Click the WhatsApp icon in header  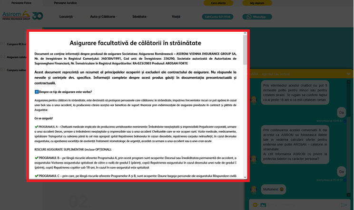(249, 17)
